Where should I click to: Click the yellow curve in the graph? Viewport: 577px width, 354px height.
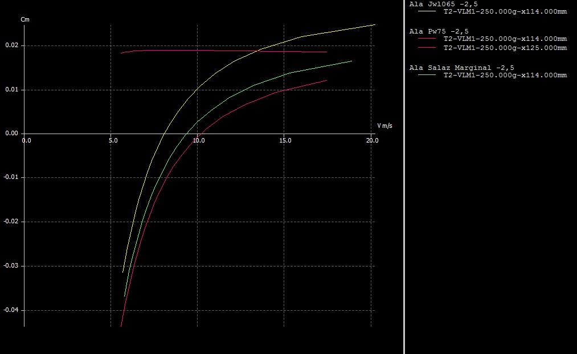(x=197, y=89)
